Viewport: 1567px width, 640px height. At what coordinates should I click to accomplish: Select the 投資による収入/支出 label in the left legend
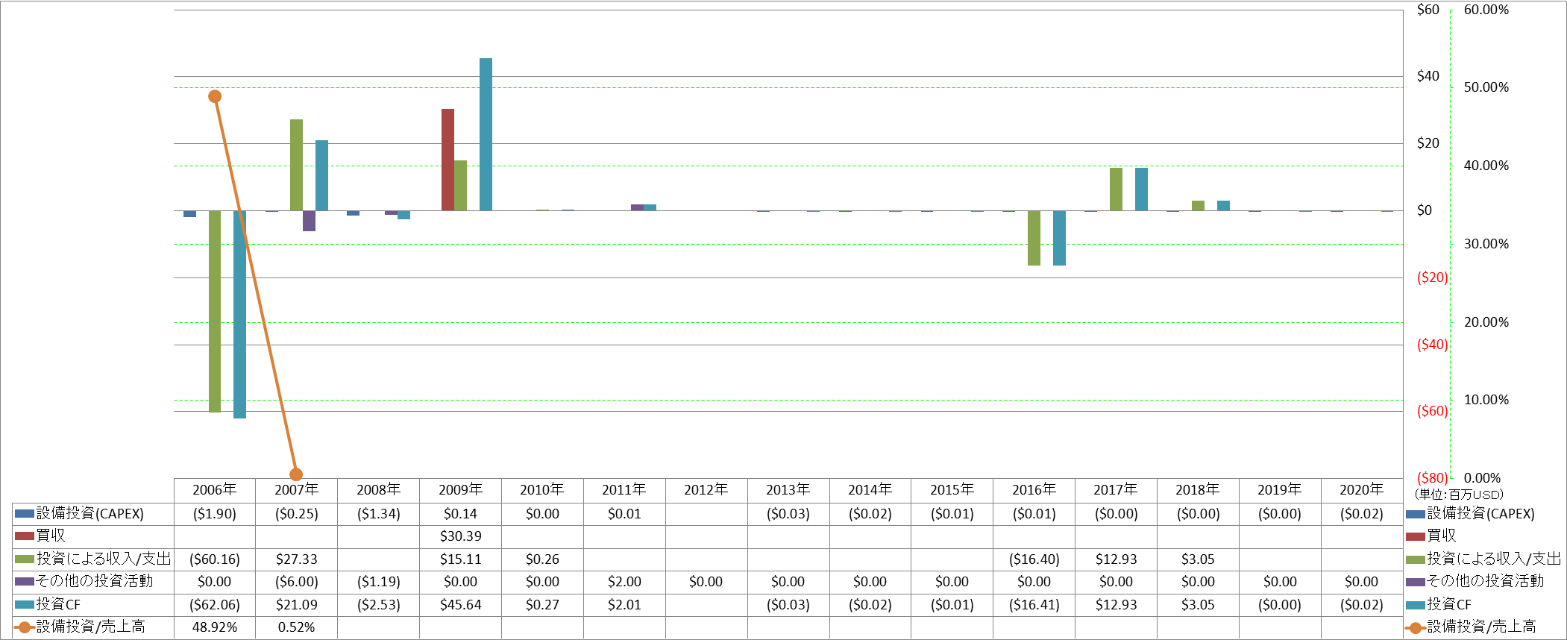coord(104,559)
